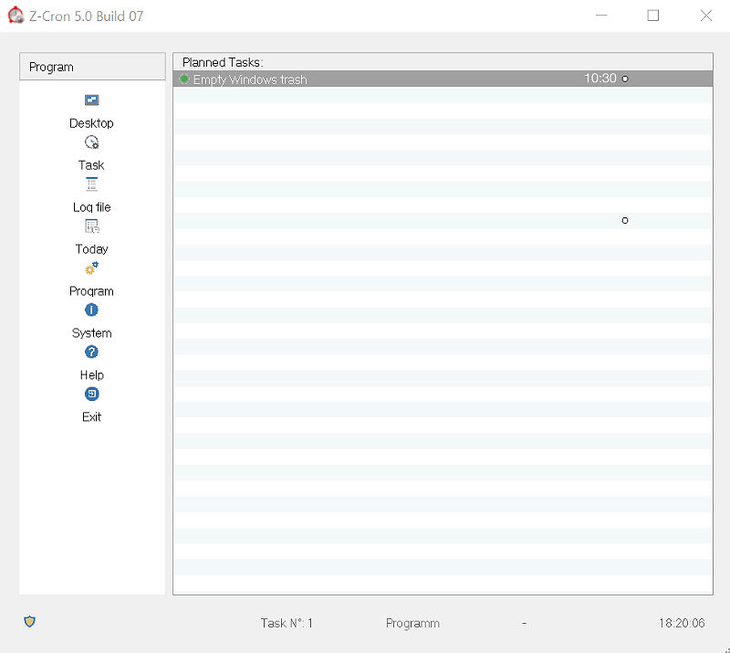Select the Task label in sidebar
The height and width of the screenshot is (653, 730).
point(92,165)
